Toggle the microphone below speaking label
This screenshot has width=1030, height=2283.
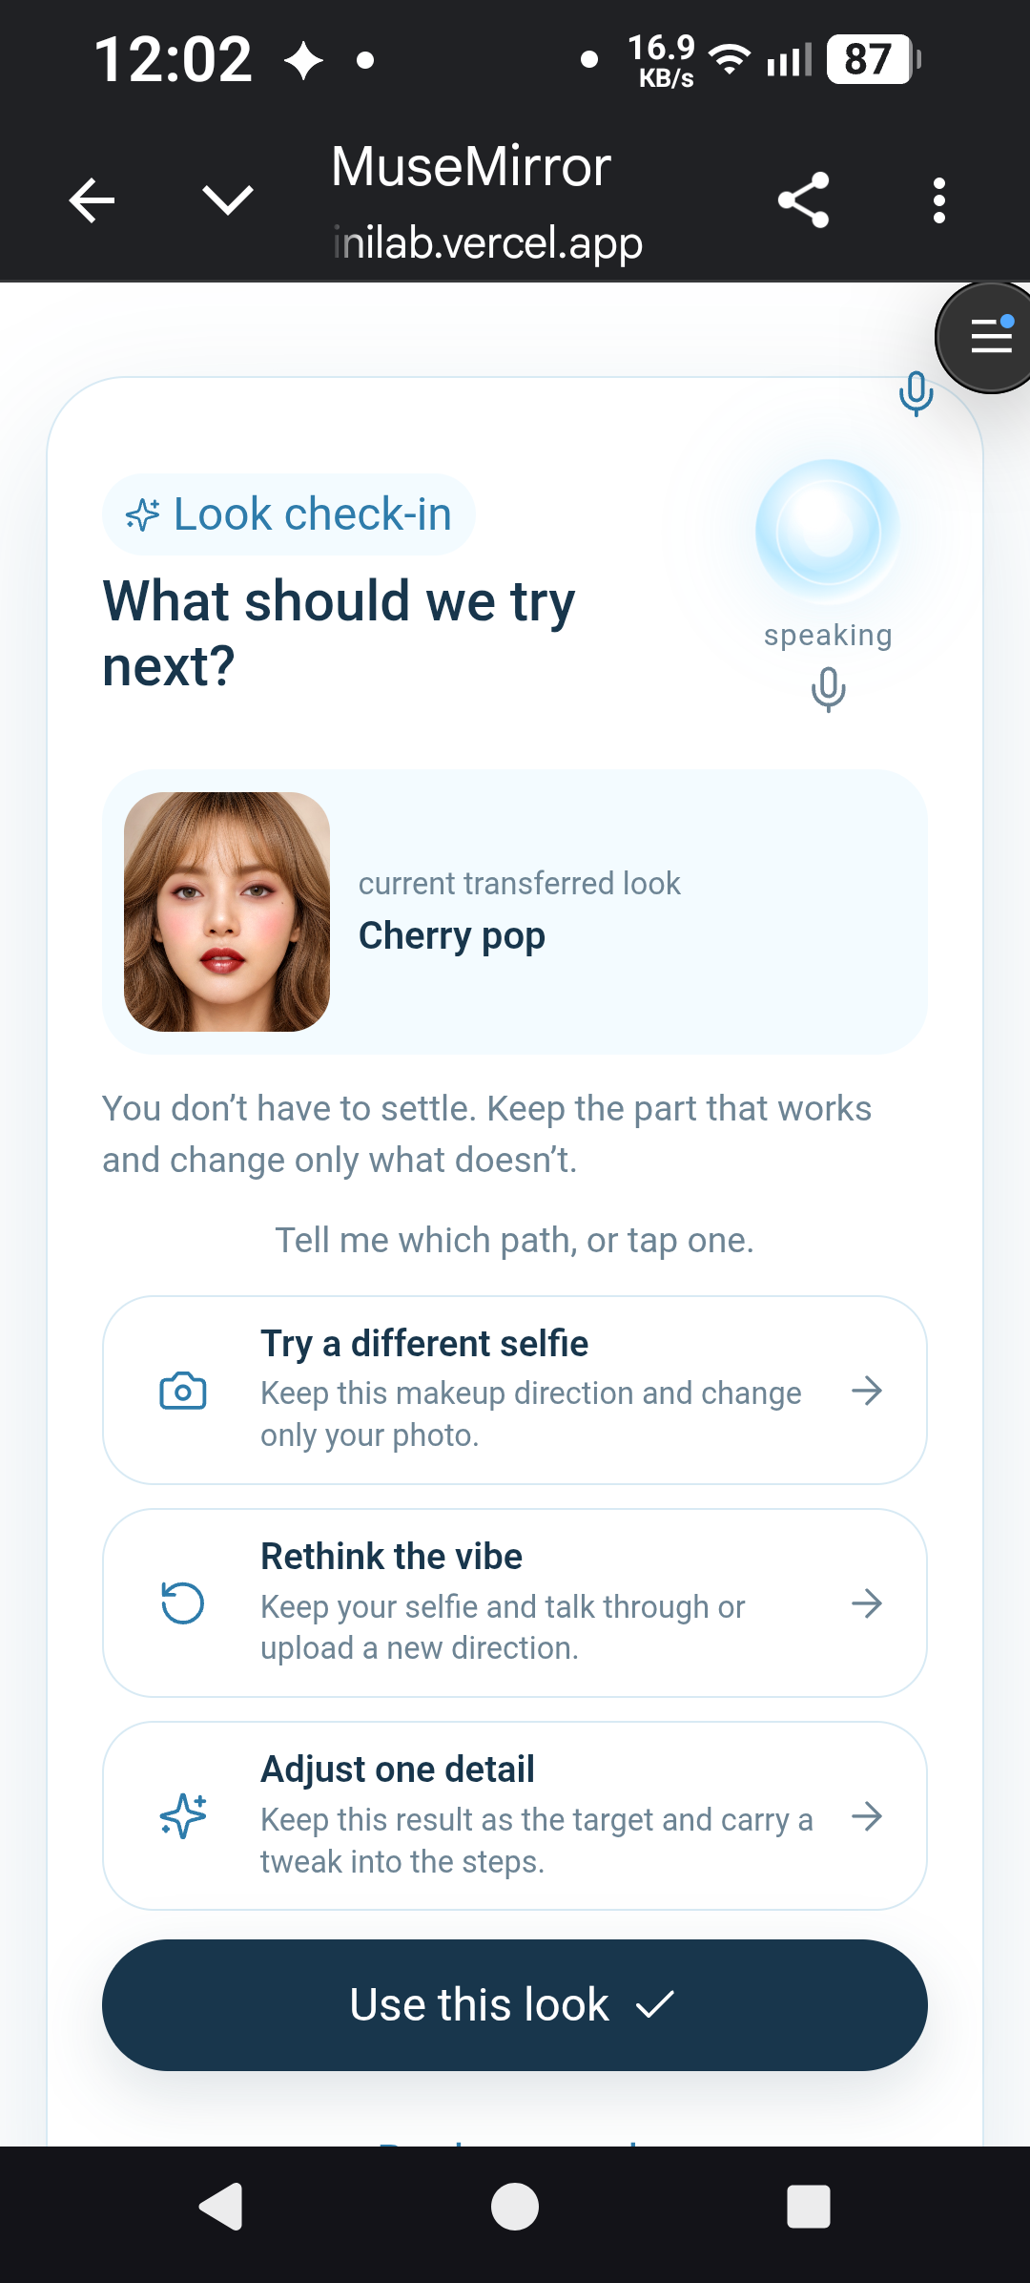828,689
